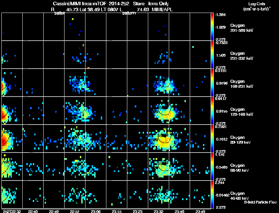The image size is (279, 213).
Task: Select the 46-68 keV panel at 23:49
Action: pos(200,194)
